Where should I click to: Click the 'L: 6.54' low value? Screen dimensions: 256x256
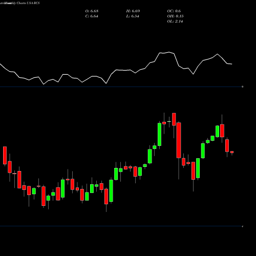click(x=133, y=16)
